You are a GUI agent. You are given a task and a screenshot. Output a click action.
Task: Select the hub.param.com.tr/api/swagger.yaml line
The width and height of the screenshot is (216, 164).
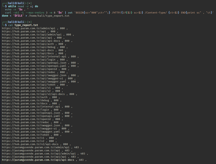40,81
